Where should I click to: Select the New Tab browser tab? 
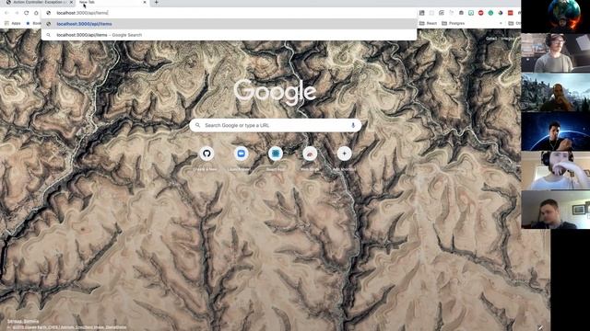pyautogui.click(x=112, y=2)
